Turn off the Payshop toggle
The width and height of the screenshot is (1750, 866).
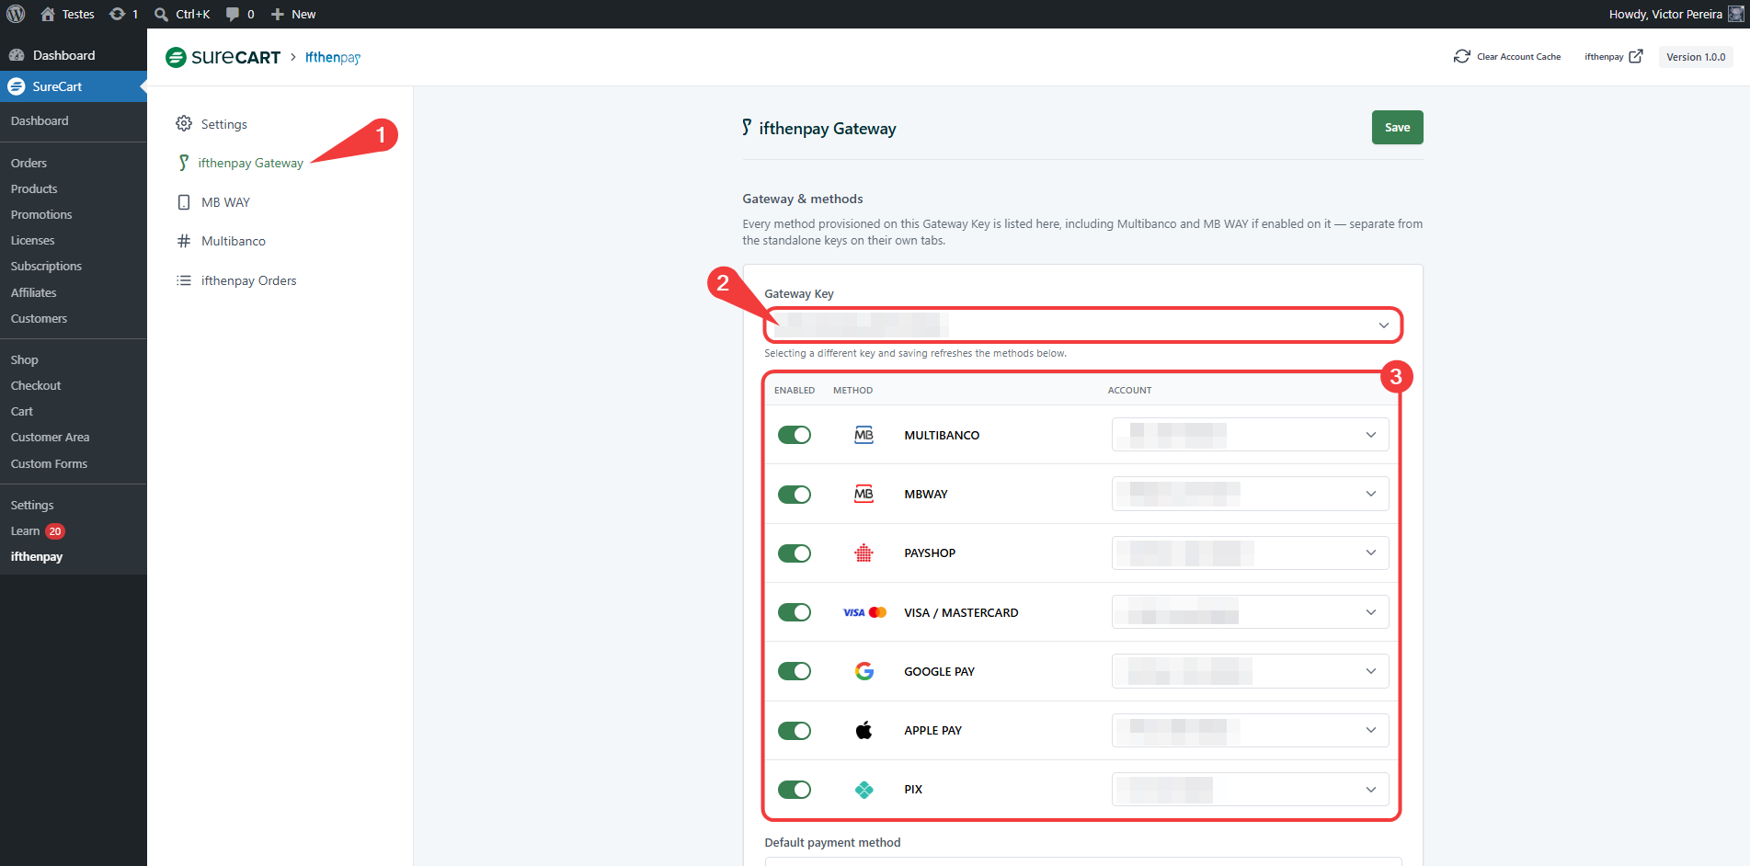(795, 553)
